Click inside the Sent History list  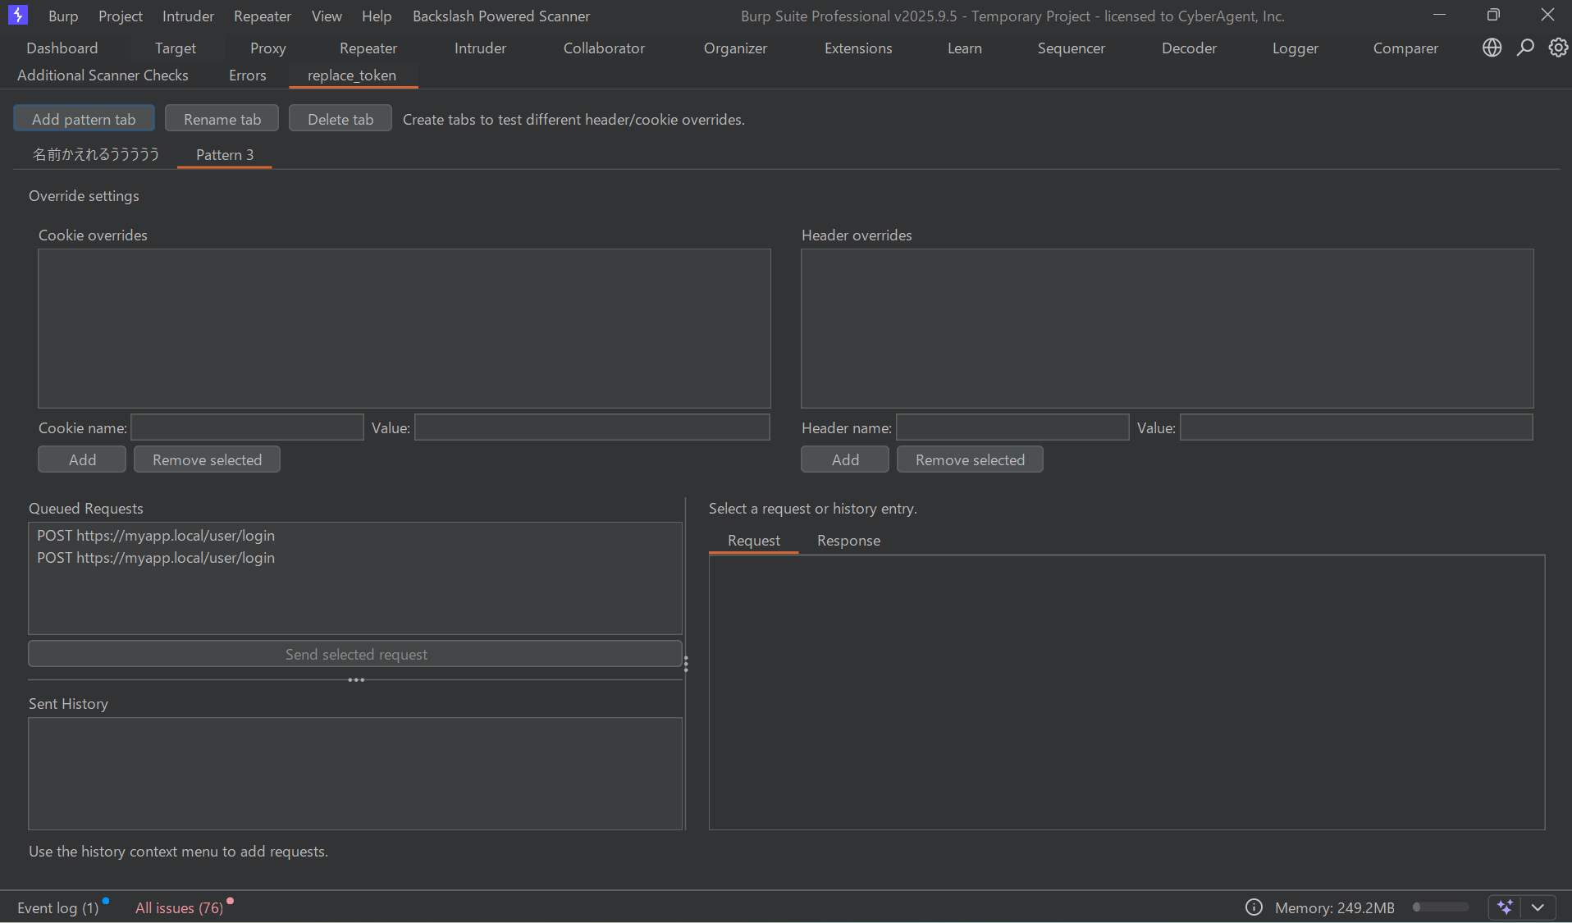coord(355,774)
